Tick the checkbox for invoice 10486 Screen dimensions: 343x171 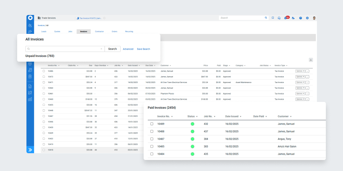click(x=44, y=71)
